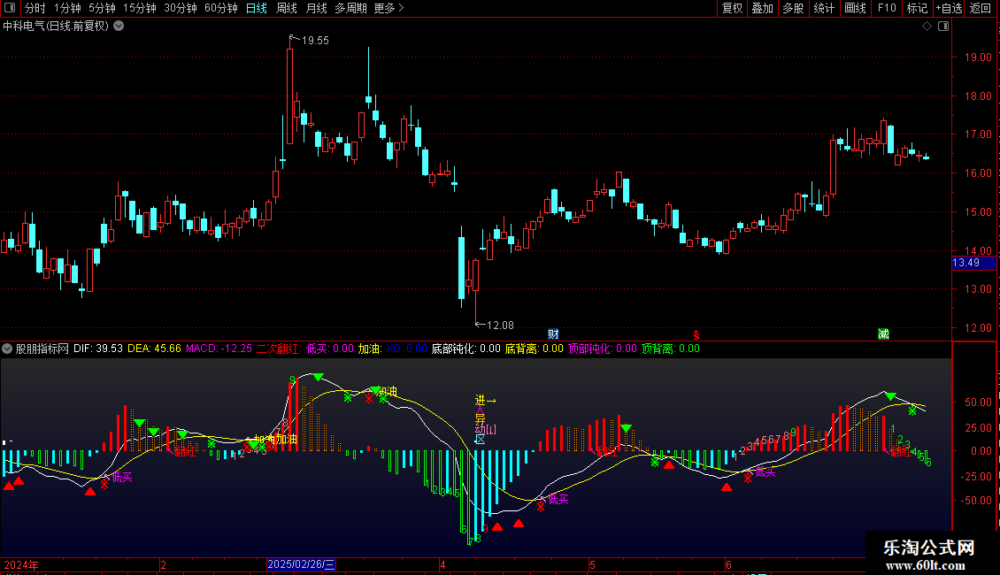Open F10 company information
This screenshot has height=575, width=1000.
pyautogui.click(x=887, y=8)
